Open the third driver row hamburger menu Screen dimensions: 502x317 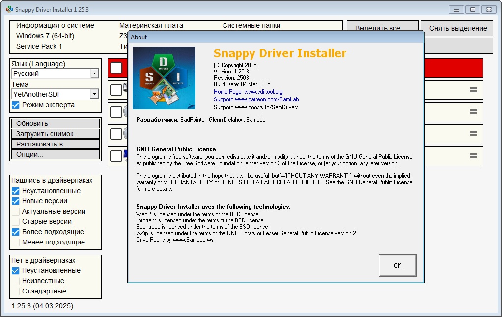pos(474,134)
